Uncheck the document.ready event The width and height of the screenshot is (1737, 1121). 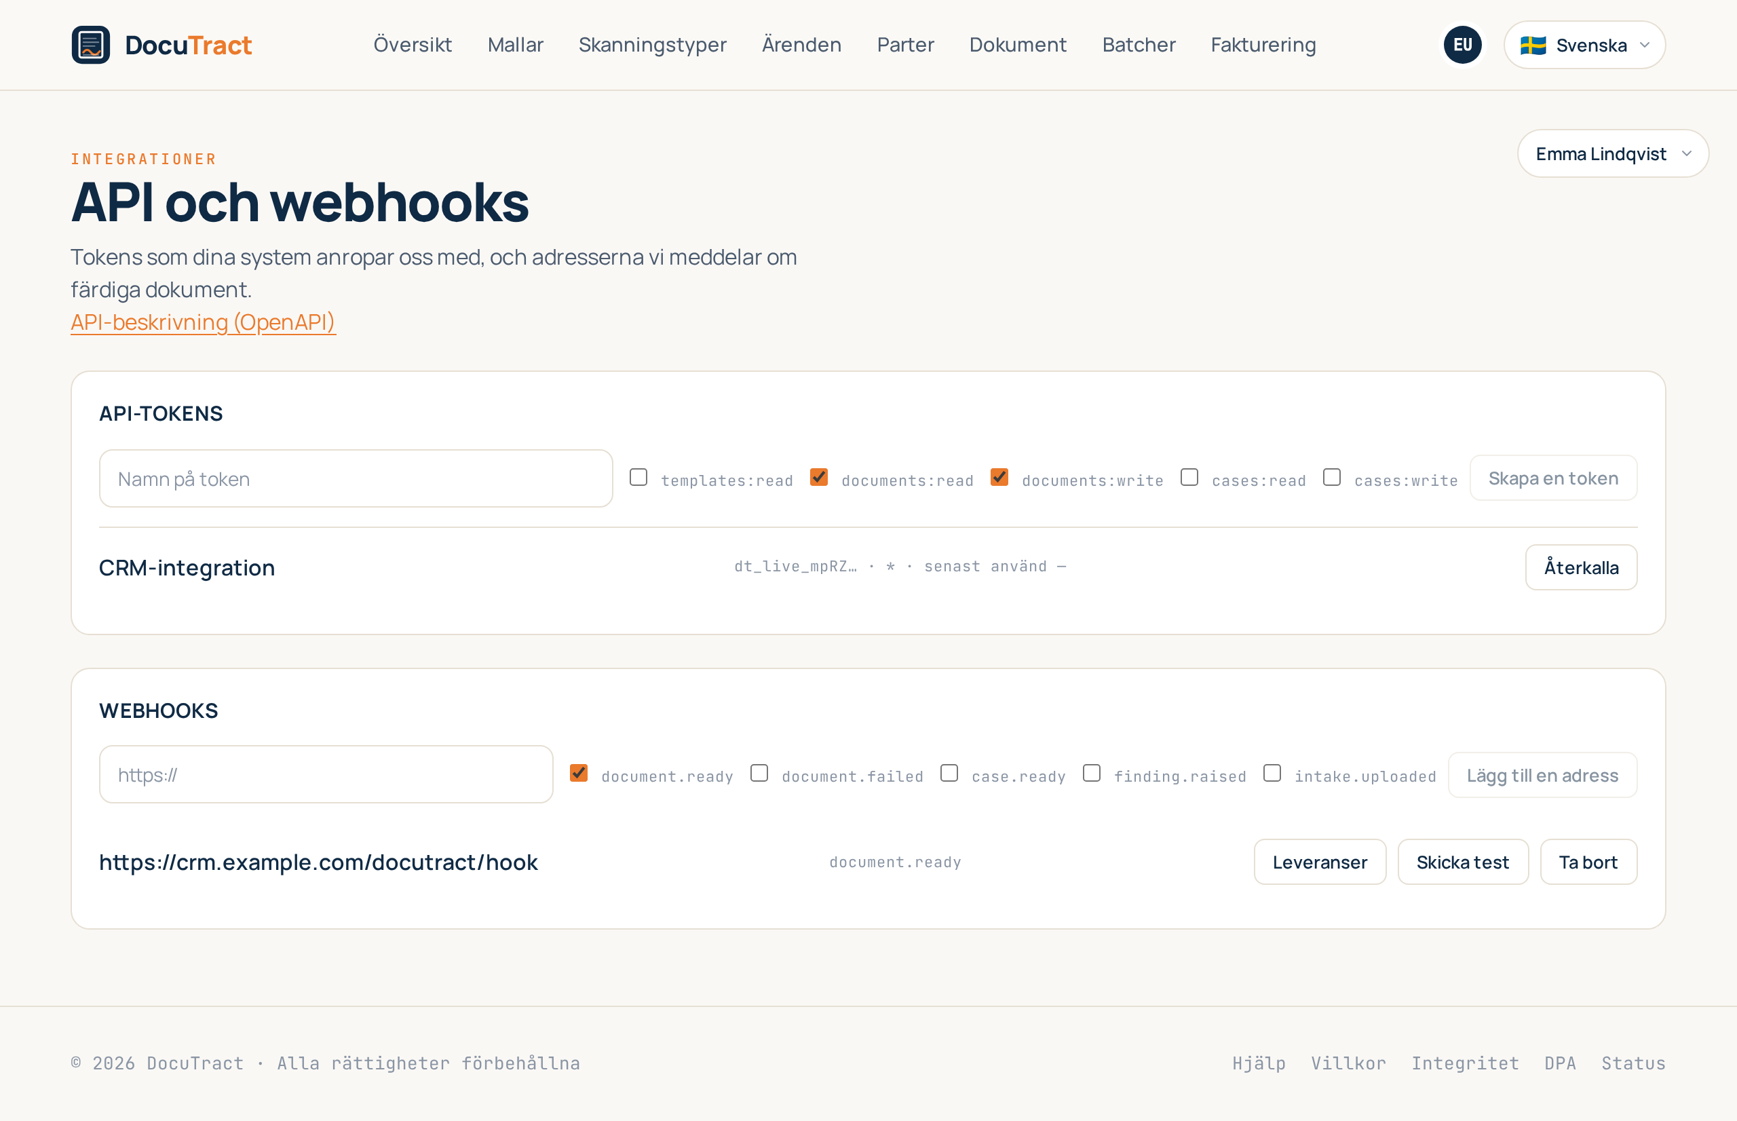(579, 773)
